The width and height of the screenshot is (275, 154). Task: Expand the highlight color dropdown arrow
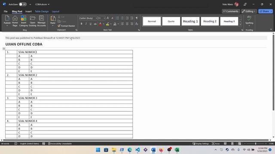point(111,24)
